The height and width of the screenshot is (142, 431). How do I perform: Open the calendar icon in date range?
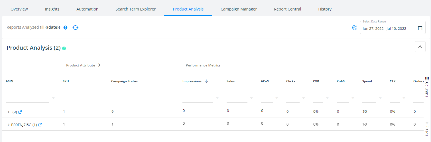[x=420, y=28]
